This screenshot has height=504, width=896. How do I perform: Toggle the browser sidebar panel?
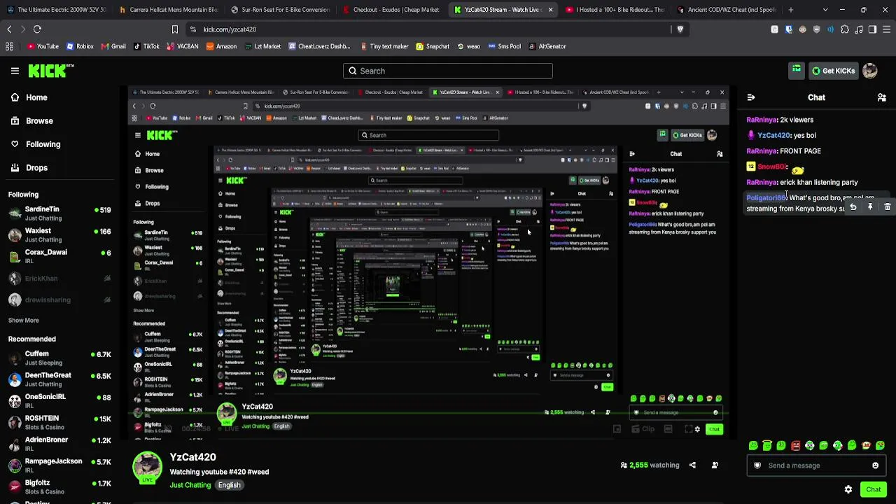[x=872, y=29]
